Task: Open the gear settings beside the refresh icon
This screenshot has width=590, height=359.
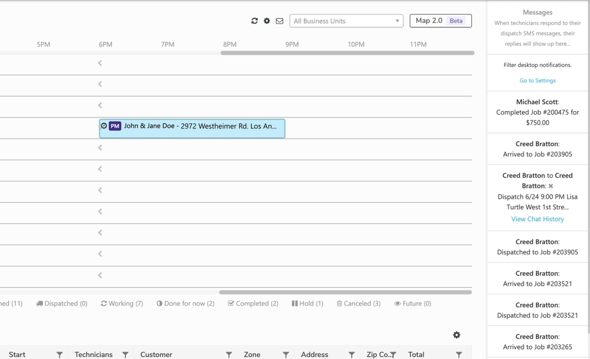Action: pyautogui.click(x=267, y=21)
